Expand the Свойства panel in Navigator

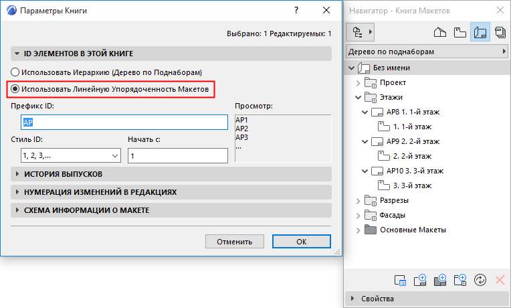point(352,299)
